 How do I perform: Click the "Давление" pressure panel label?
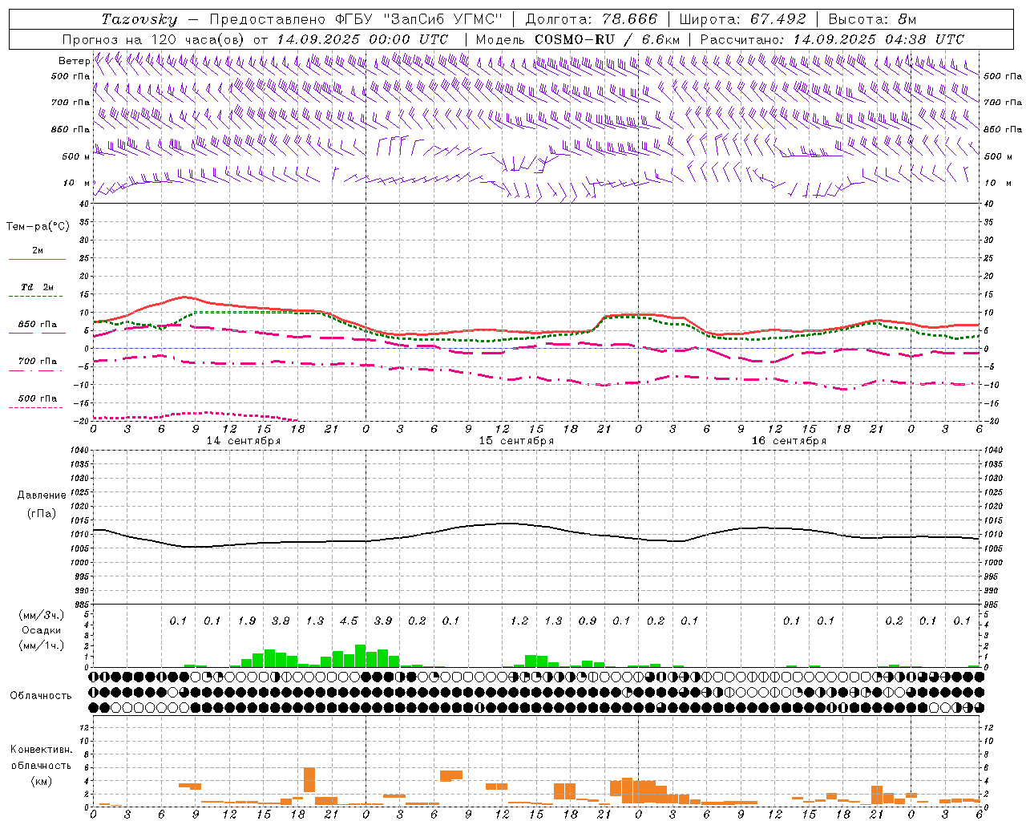42,495
